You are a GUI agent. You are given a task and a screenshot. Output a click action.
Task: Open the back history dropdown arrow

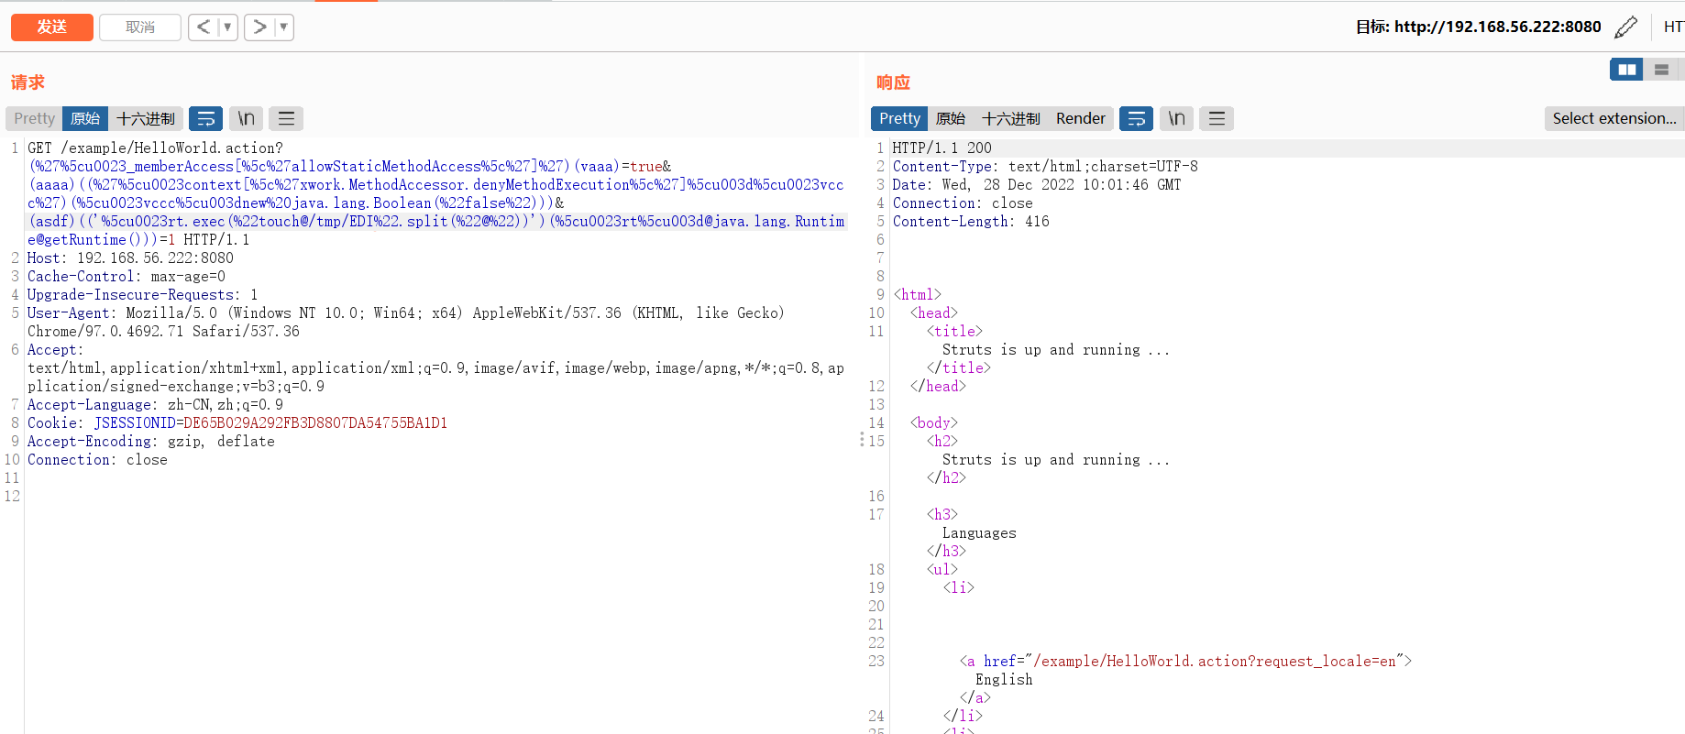tap(228, 27)
